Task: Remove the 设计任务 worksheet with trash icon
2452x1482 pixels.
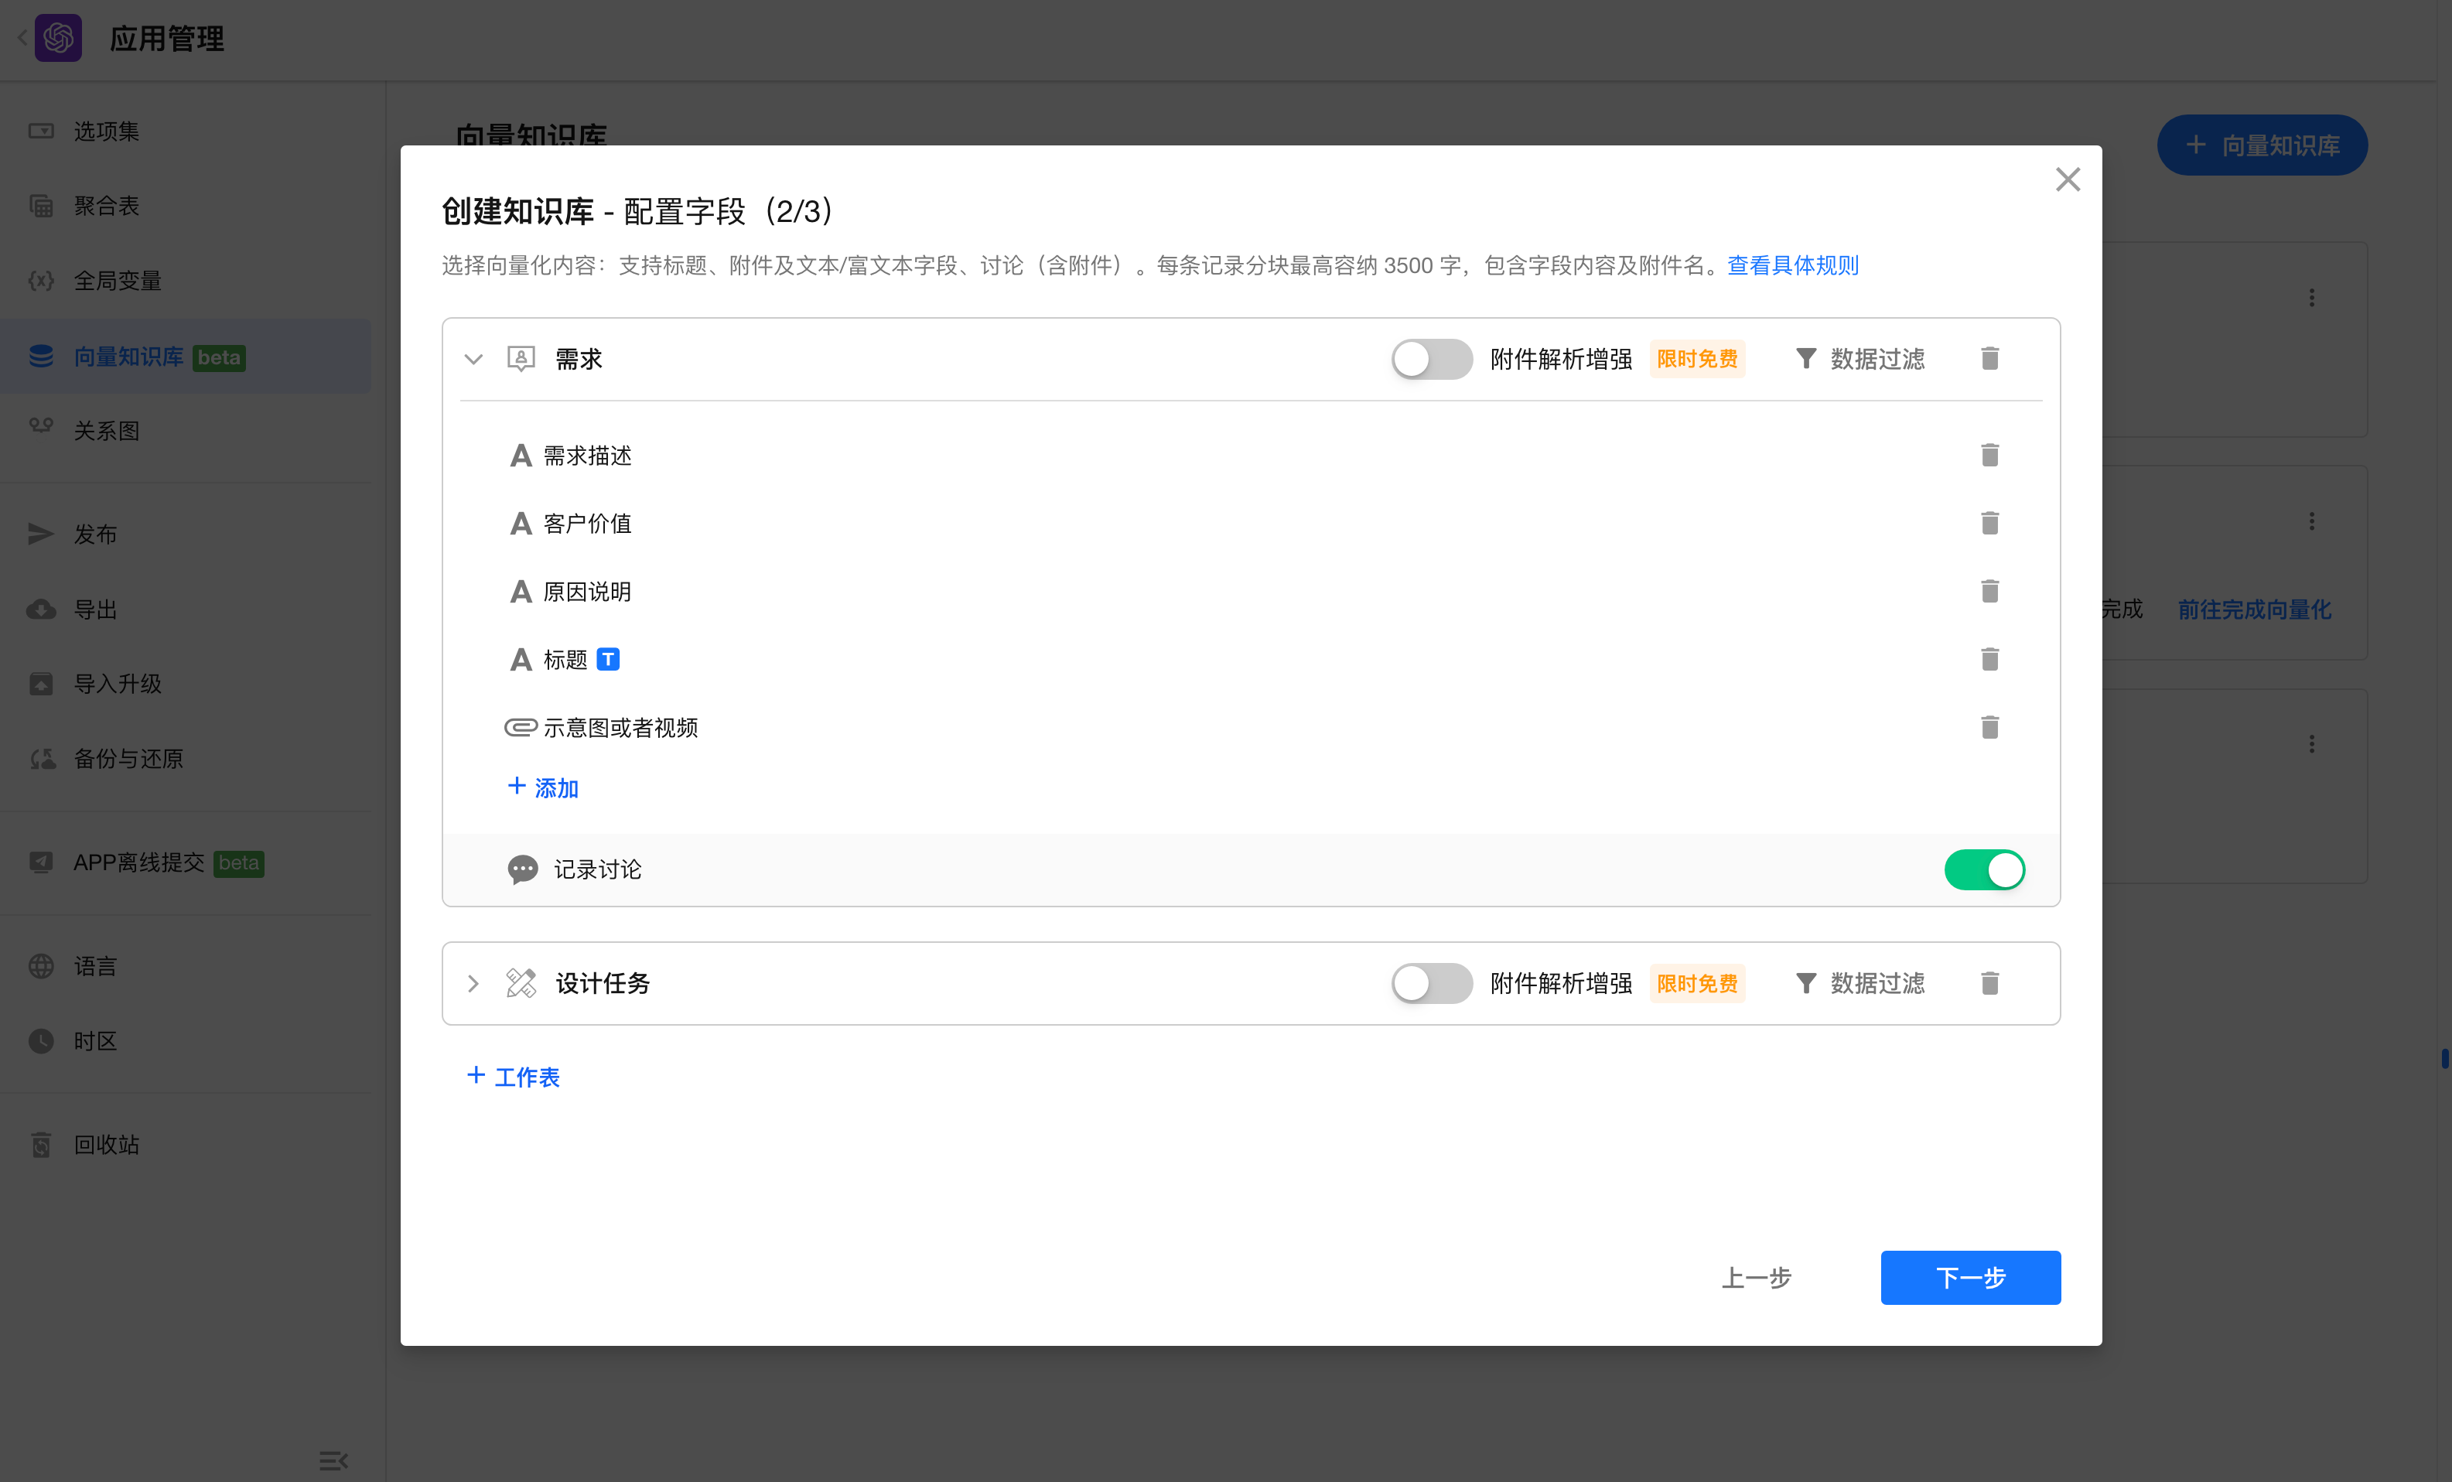Action: 1988,983
